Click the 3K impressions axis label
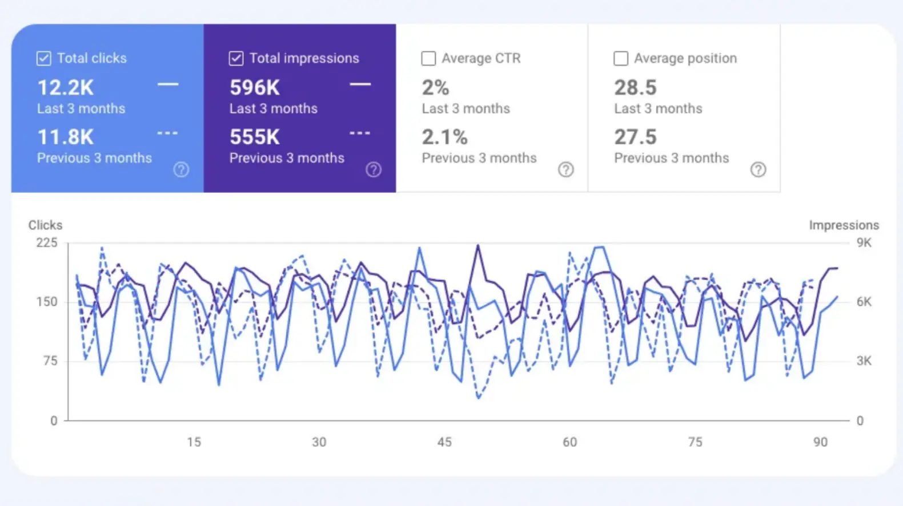Viewport: 903px width, 506px height. click(x=864, y=361)
